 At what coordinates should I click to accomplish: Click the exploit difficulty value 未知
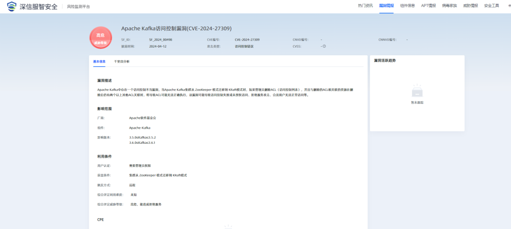pyautogui.click(x=133, y=195)
